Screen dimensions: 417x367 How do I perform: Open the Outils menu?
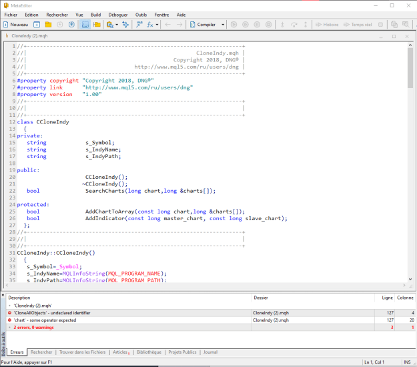141,15
